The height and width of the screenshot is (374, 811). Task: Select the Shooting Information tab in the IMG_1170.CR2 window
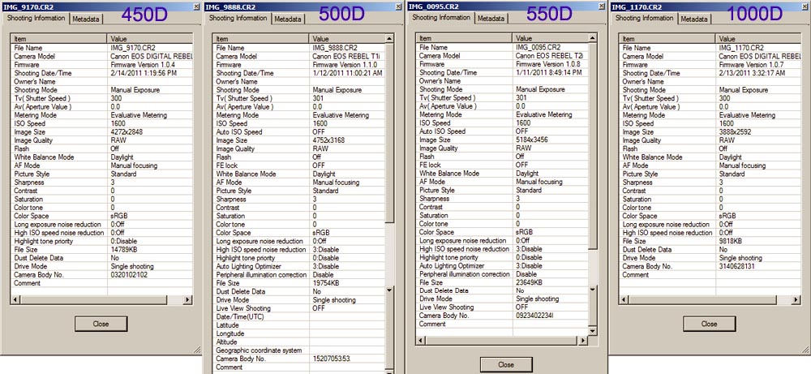(644, 18)
